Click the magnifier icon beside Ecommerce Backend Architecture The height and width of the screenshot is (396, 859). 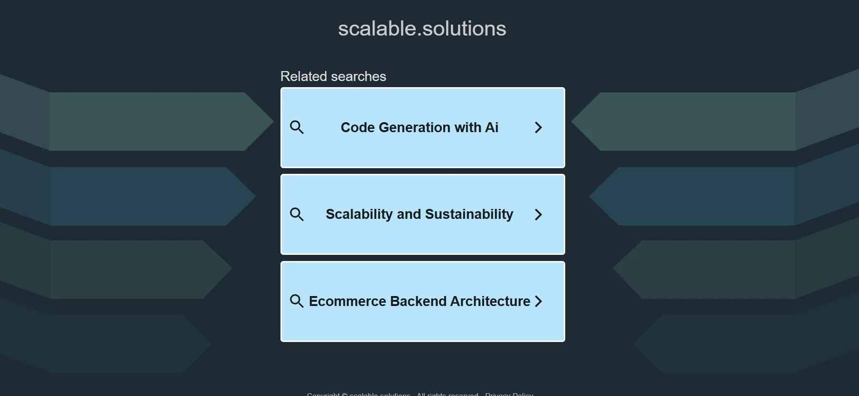(x=297, y=301)
